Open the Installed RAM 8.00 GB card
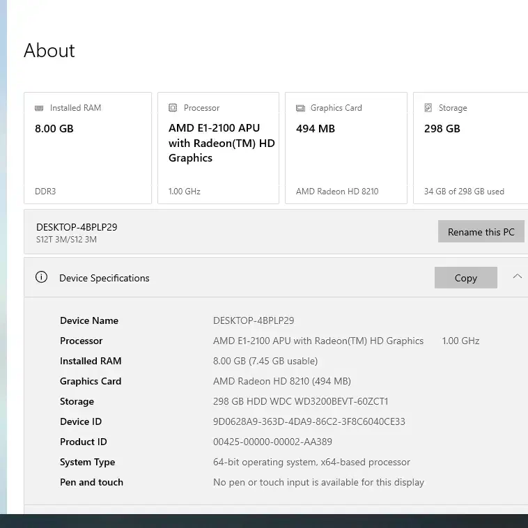 coord(87,148)
